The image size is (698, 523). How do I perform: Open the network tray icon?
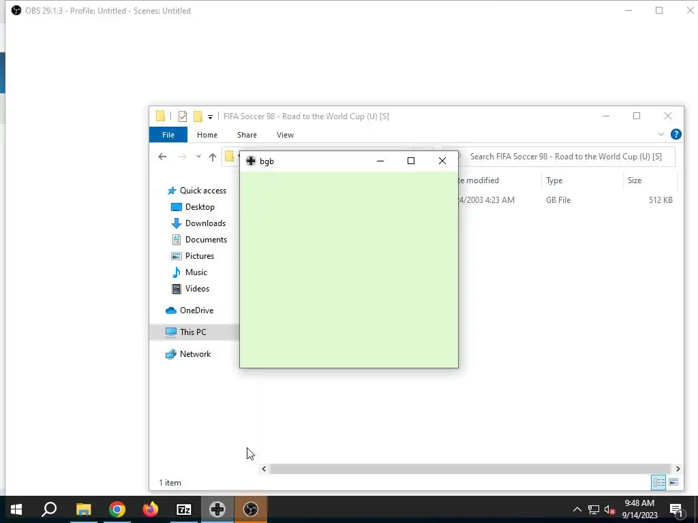[x=594, y=509]
